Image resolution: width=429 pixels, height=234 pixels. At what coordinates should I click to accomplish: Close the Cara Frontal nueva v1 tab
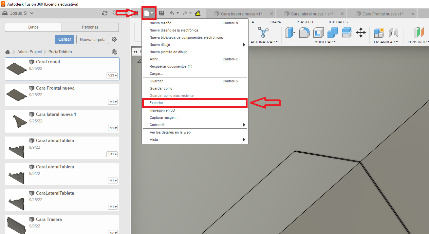[x=413, y=14]
